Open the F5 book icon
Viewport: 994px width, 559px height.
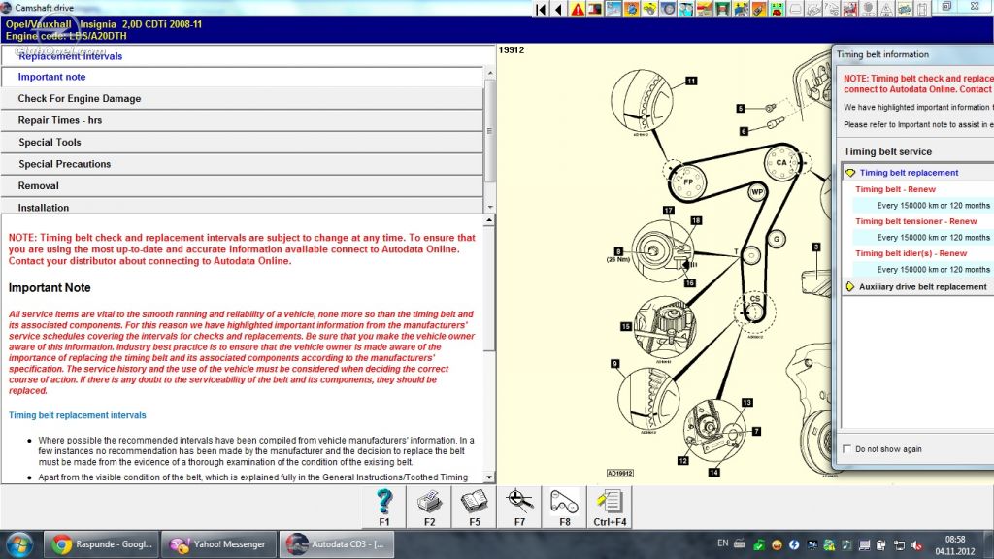click(474, 507)
